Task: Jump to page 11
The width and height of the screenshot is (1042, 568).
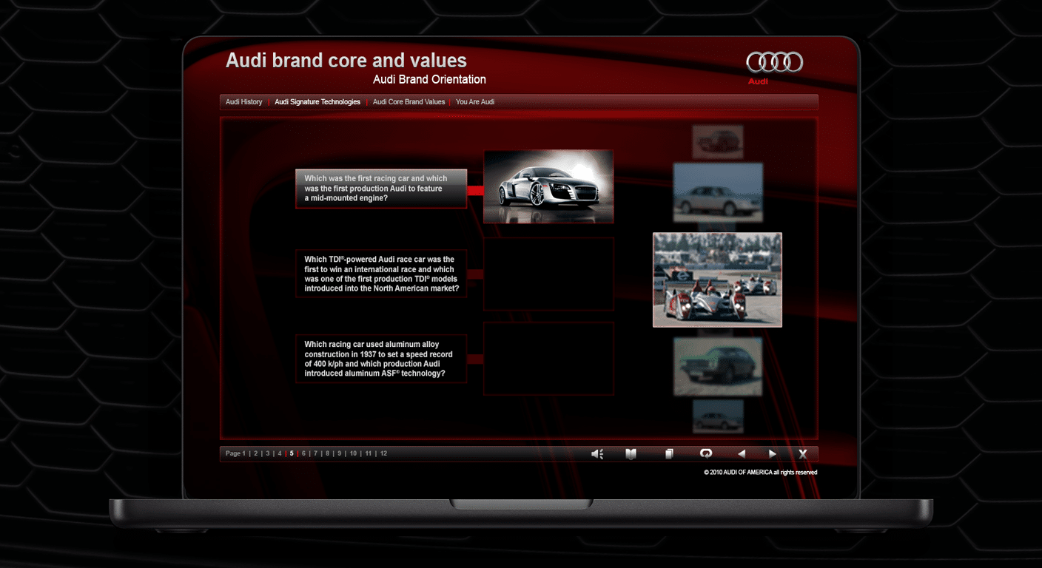Action: 369,453
